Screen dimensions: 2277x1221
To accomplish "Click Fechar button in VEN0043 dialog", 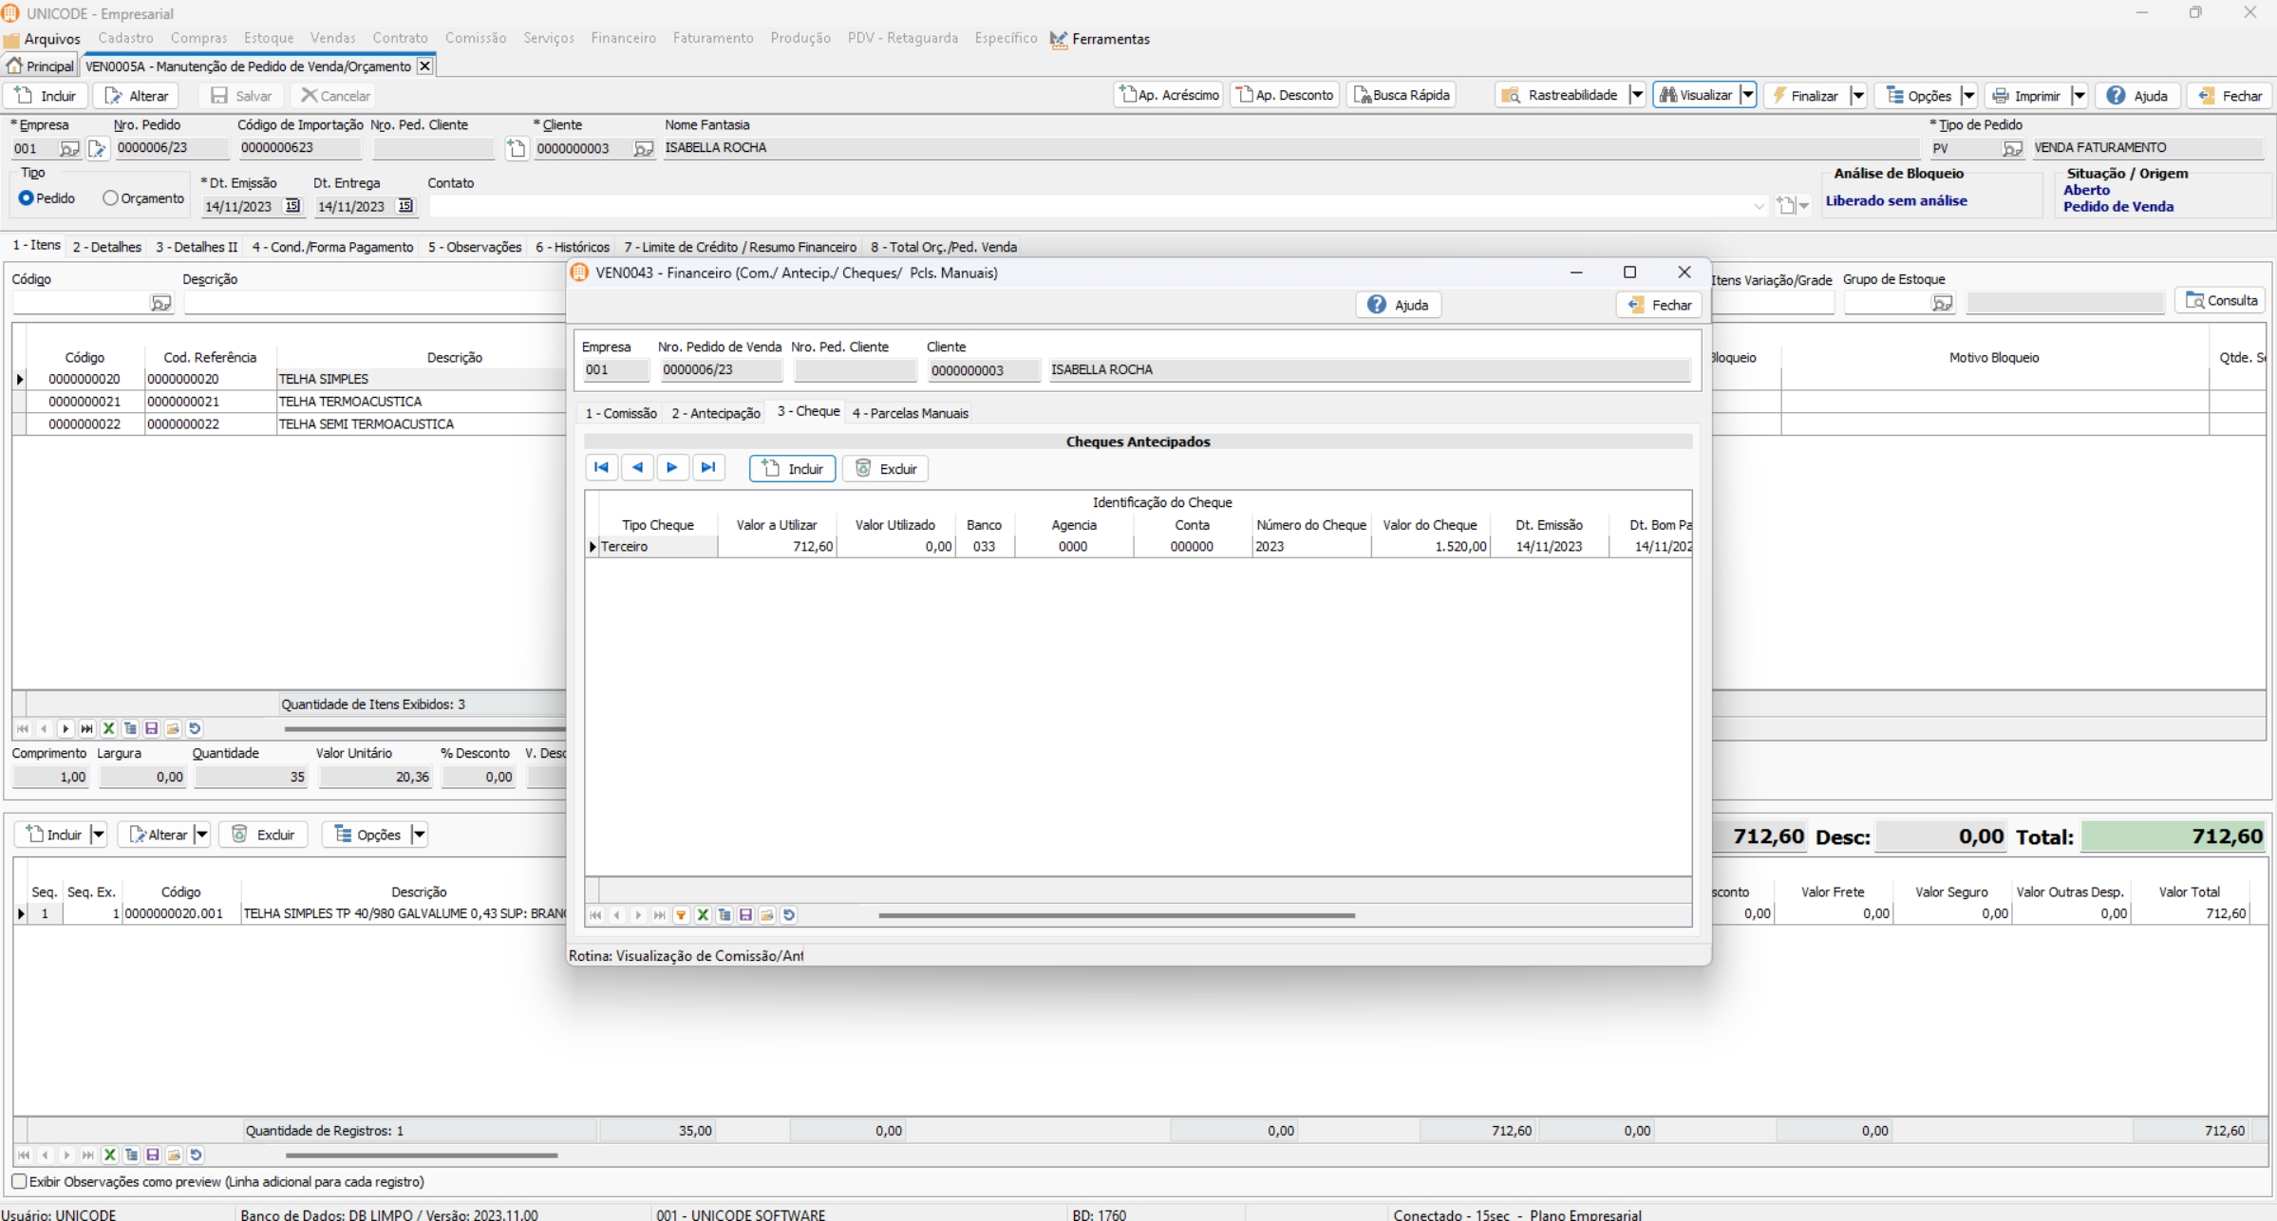I will pos(1659,305).
